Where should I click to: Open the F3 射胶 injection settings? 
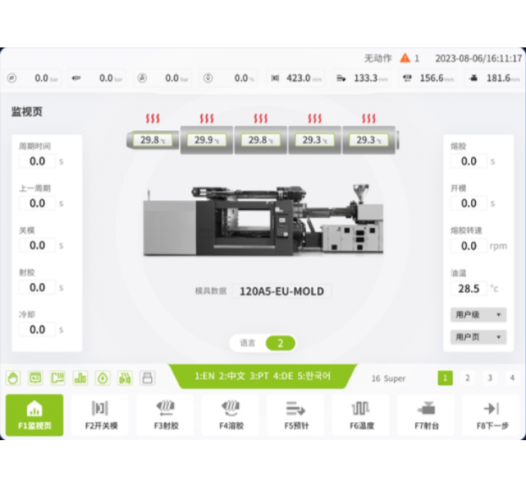coord(165,415)
